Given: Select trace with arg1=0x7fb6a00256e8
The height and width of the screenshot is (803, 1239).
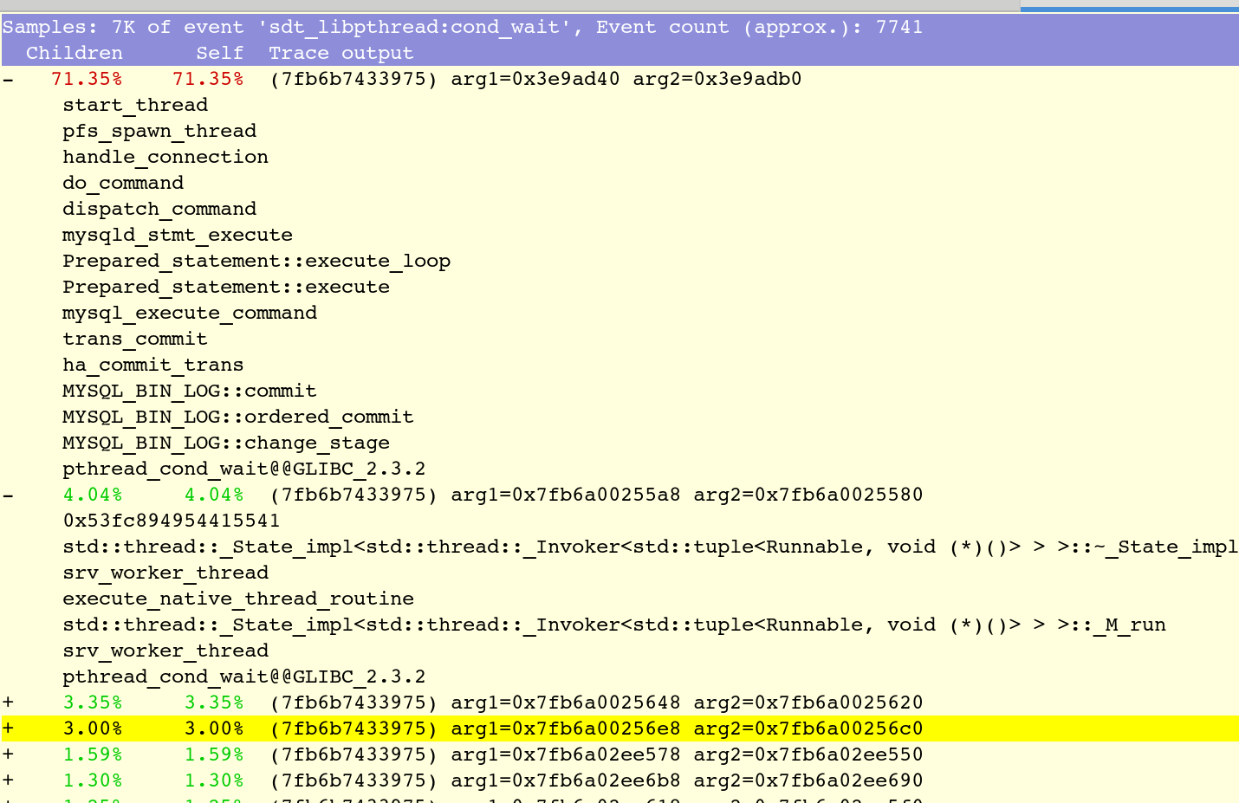Looking at the screenshot, I should (596, 729).
